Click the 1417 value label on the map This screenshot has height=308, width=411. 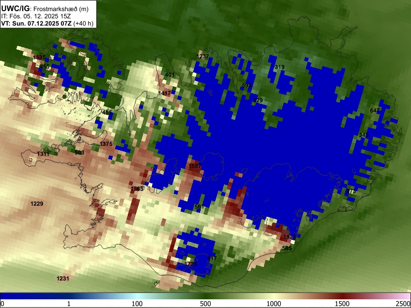click(x=164, y=93)
